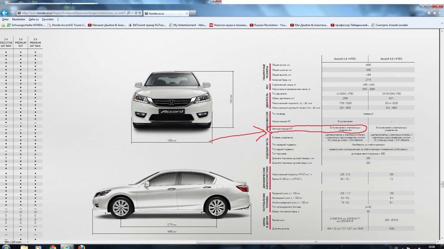The height and width of the screenshot is (249, 444).
Task: Open the Datei menu
Action: click(x=5, y=19)
